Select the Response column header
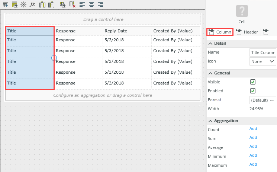277x172 pixels. [x=78, y=31]
